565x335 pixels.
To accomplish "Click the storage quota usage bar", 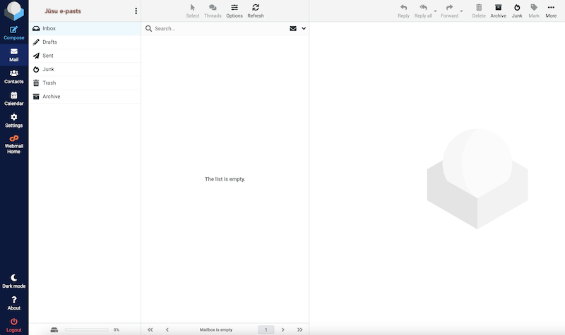I will [x=86, y=329].
